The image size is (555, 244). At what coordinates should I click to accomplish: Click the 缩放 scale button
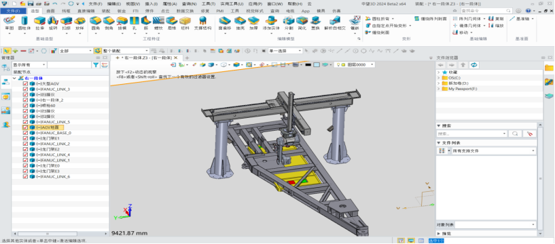point(497,26)
